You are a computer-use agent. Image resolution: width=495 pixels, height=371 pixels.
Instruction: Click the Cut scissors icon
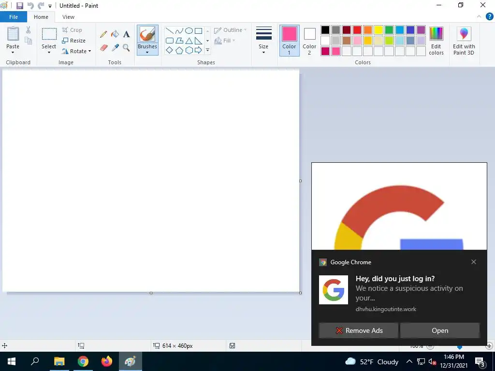(29, 30)
